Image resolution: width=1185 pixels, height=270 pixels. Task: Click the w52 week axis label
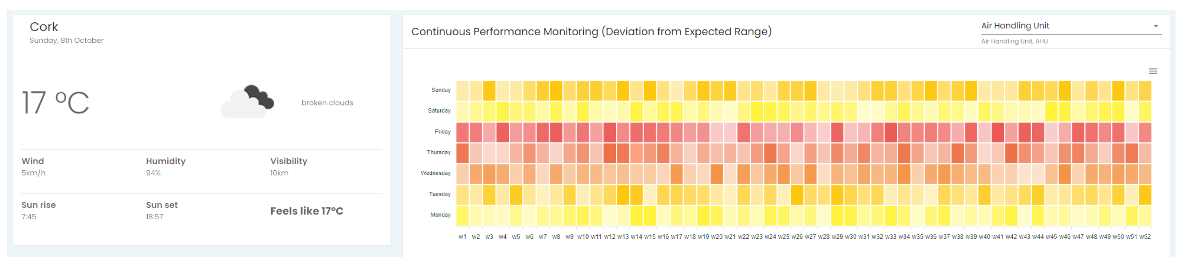coord(1145,237)
